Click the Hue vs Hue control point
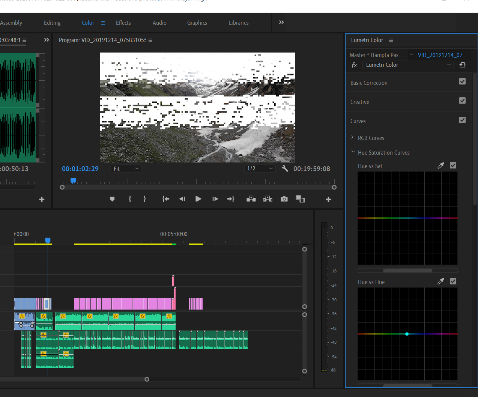The image size is (478, 397). (407, 334)
